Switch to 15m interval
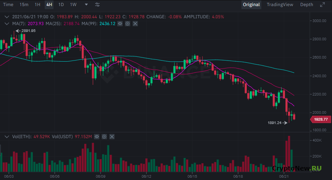The height and width of the screenshot is (180, 332). tap(24, 5)
